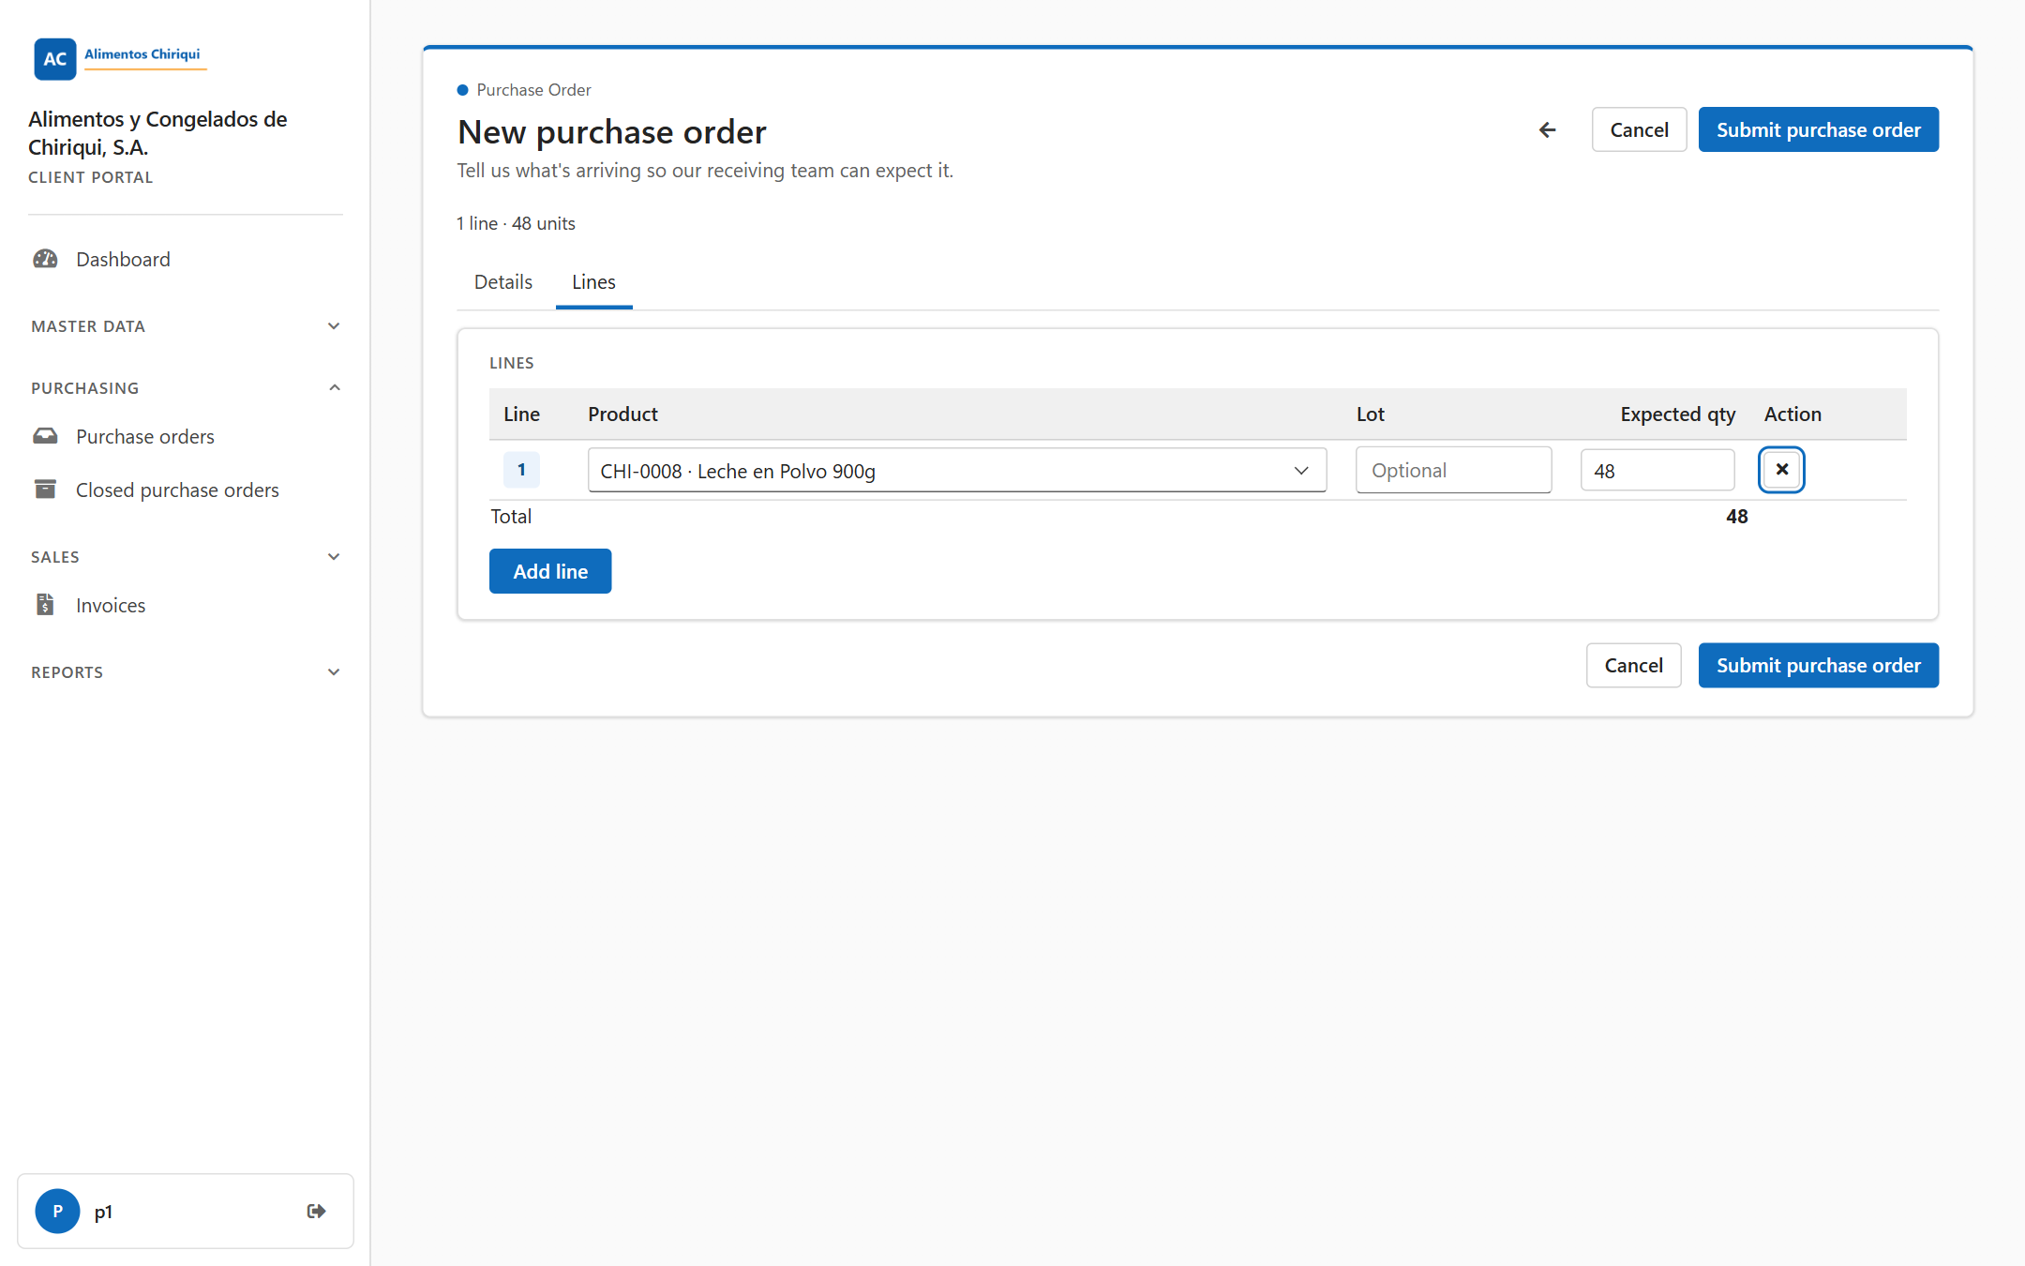The image size is (2025, 1266).
Task: Click the Alimentos Chiriqui logo text
Action: tap(142, 54)
